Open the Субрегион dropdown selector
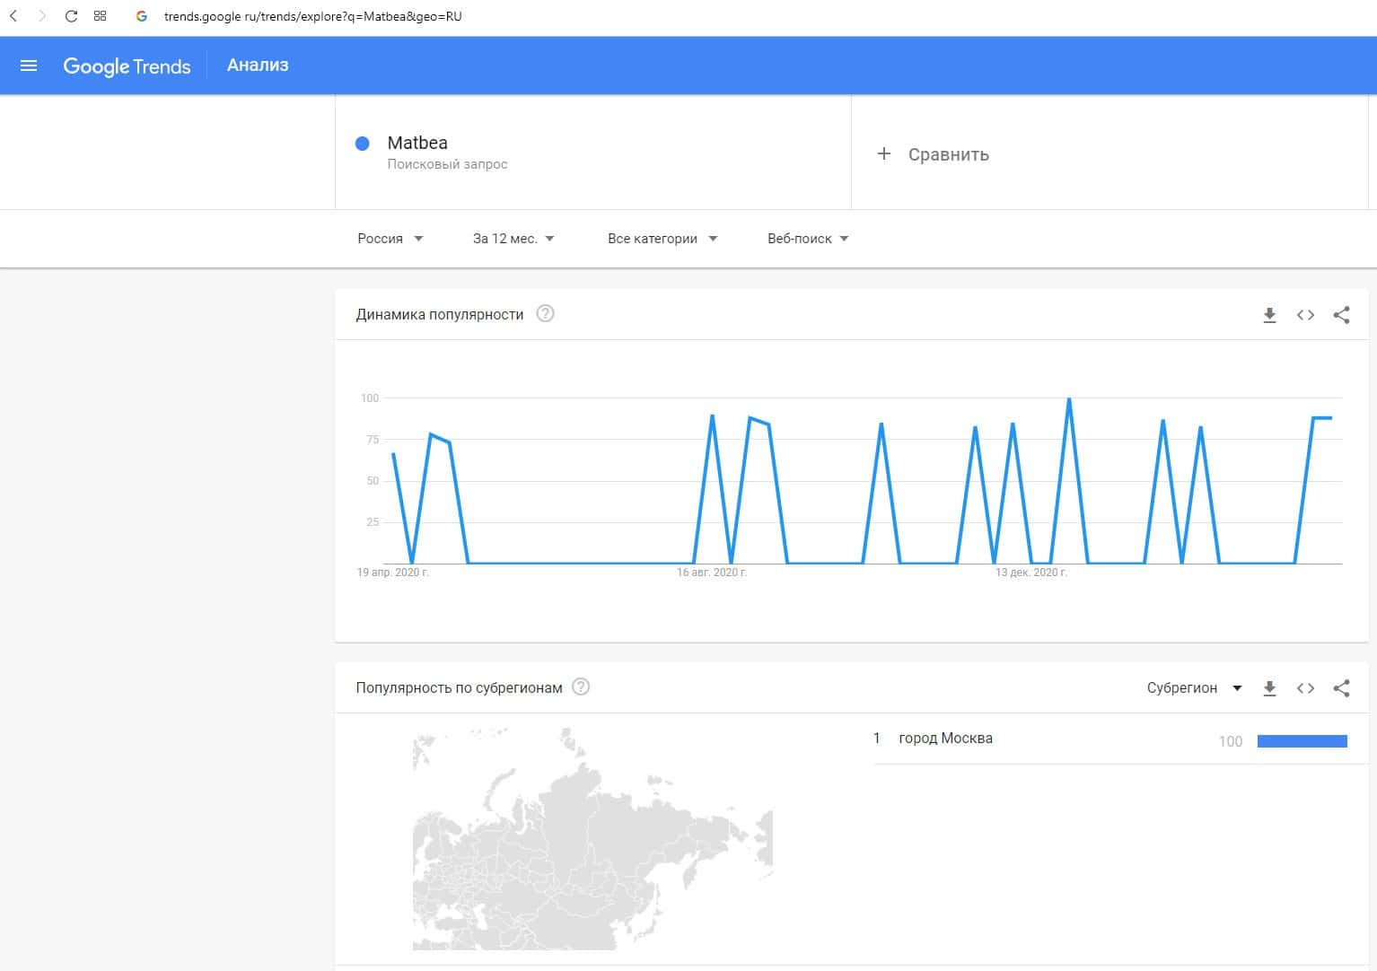This screenshot has height=971, width=1377. (x=1194, y=688)
